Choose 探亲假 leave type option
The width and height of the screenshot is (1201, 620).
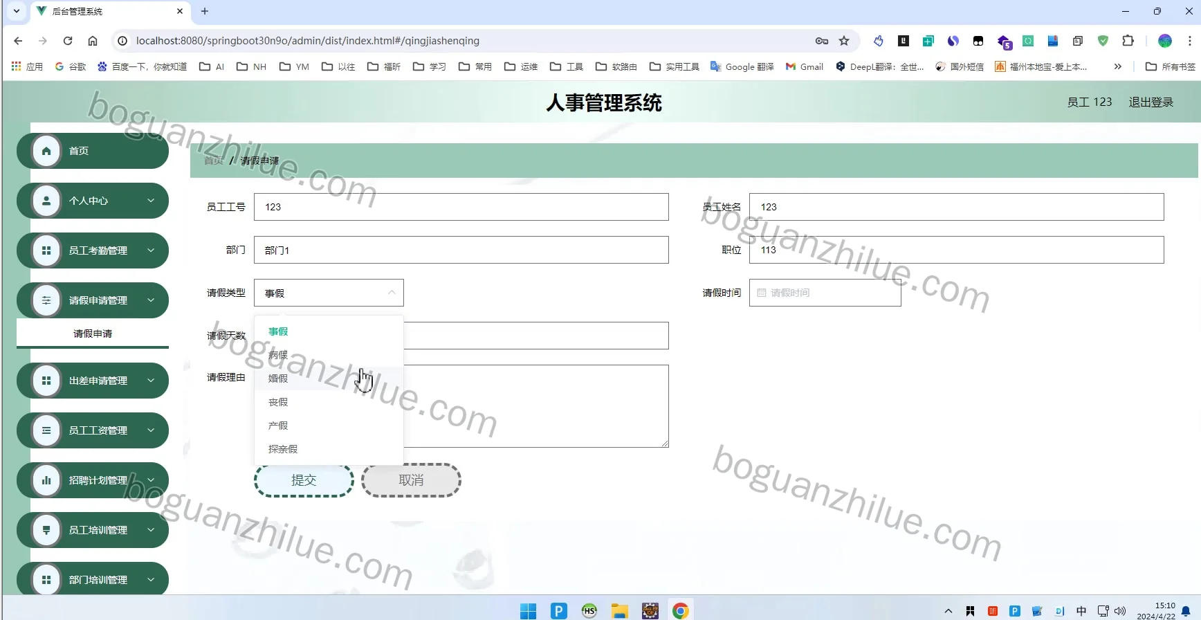click(329, 449)
